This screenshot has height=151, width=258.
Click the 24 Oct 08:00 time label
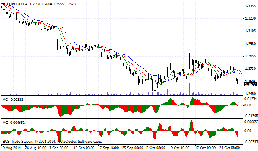click(x=230, y=148)
